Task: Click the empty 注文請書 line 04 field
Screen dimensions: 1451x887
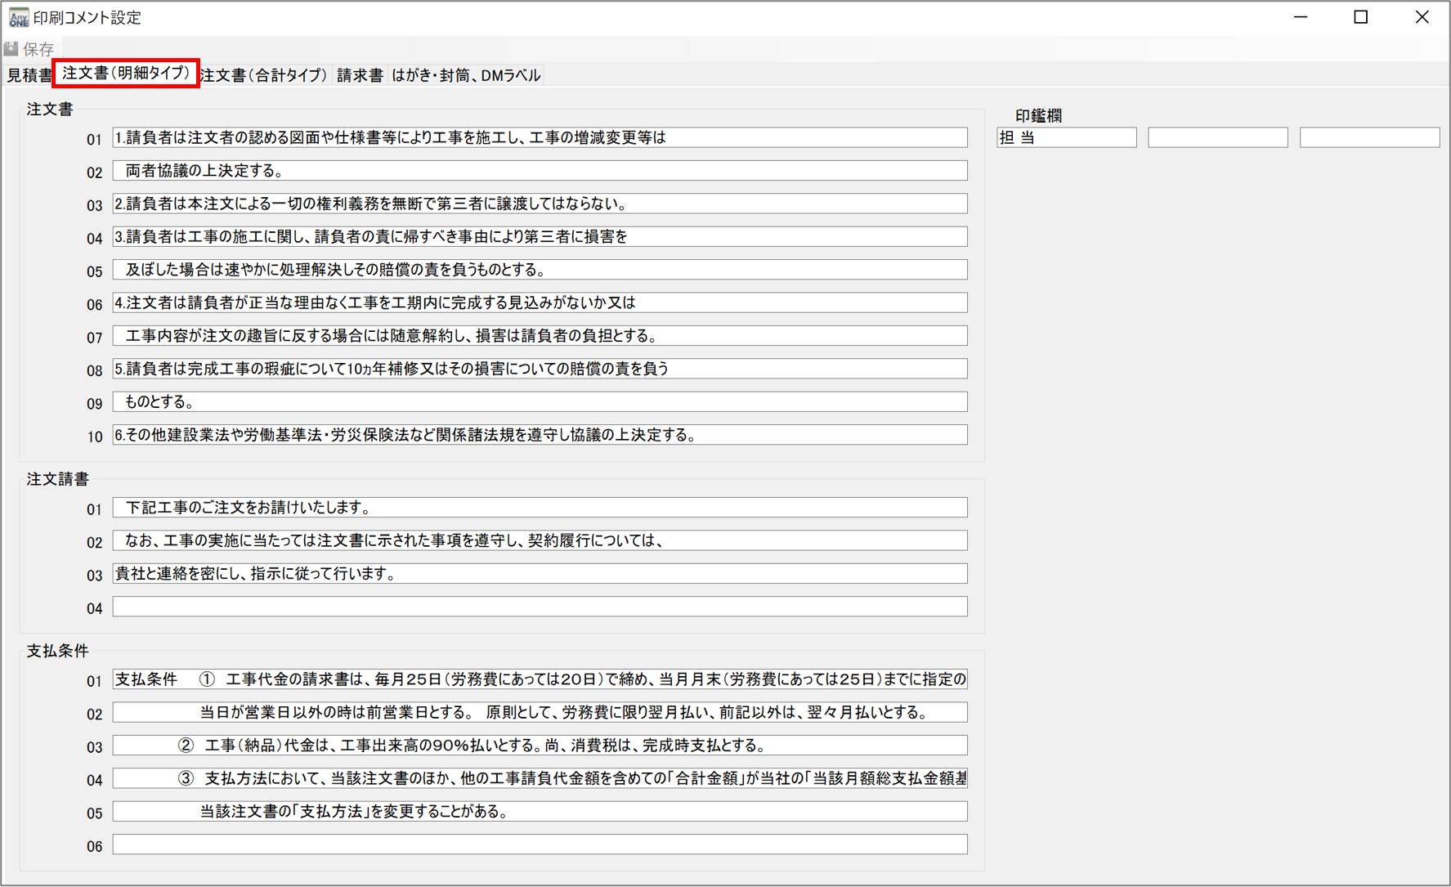Action: tap(540, 607)
